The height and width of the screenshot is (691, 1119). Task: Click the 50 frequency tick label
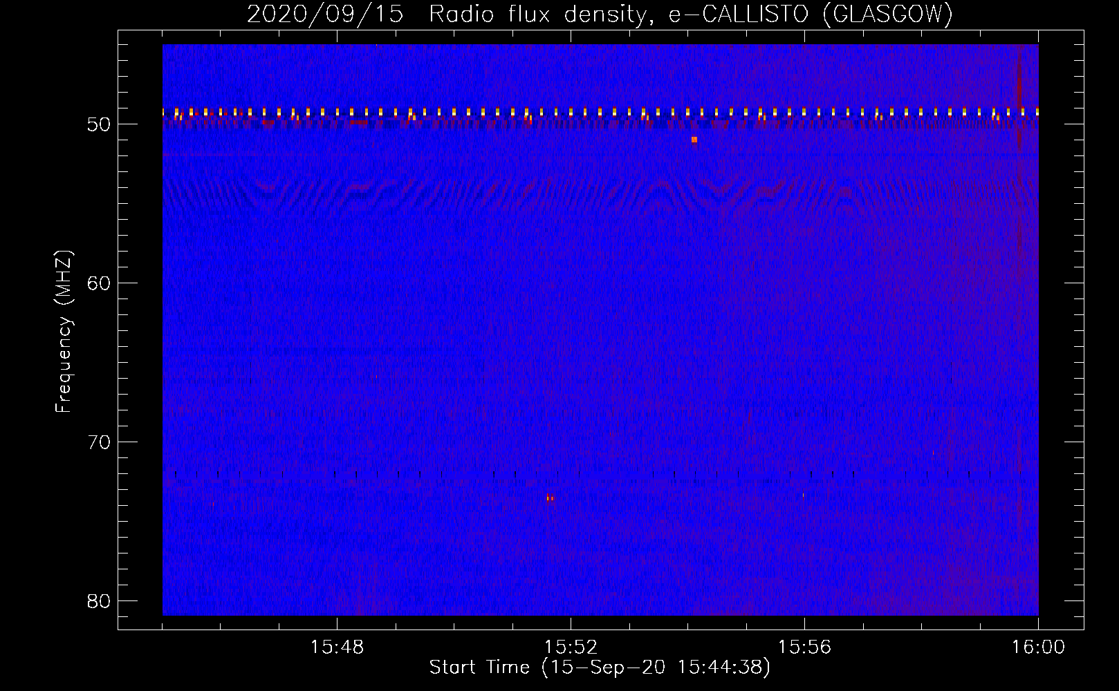coord(100,124)
